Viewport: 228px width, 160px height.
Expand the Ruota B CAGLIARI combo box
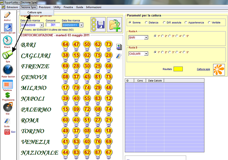(x=146, y=54)
